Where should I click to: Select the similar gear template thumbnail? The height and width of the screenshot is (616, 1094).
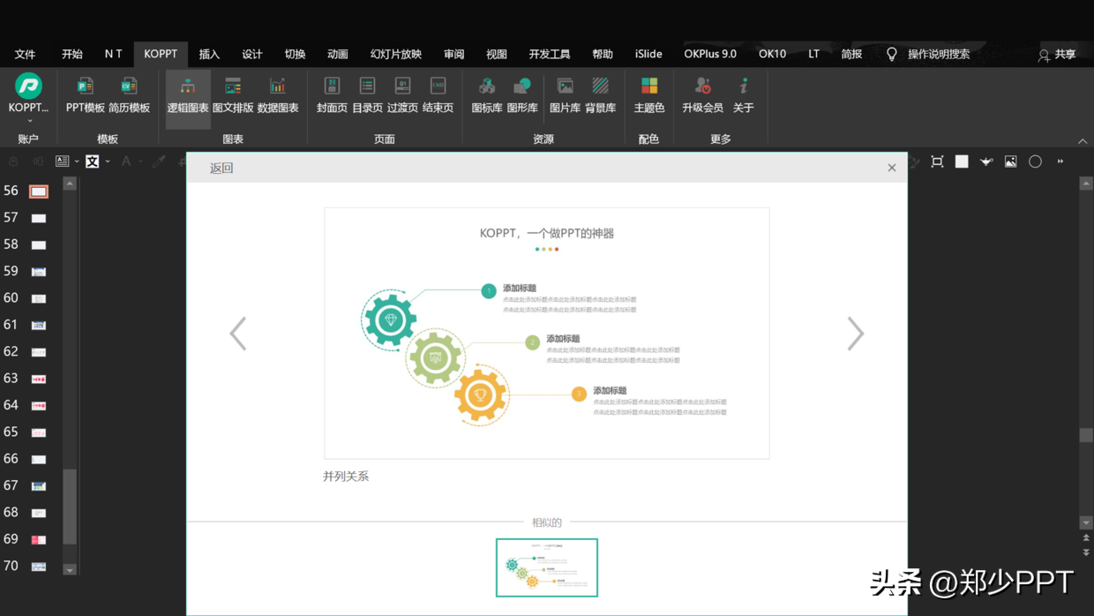[547, 567]
